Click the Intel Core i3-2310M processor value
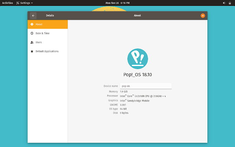Viewport: 235px width, 147px height. 143,96
